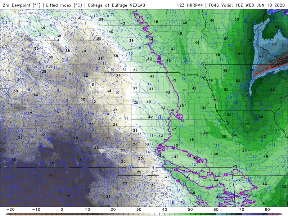This screenshot has width=288, height=216.
Task: Click the dewpoint value 62 on the map
Action: [274, 44]
